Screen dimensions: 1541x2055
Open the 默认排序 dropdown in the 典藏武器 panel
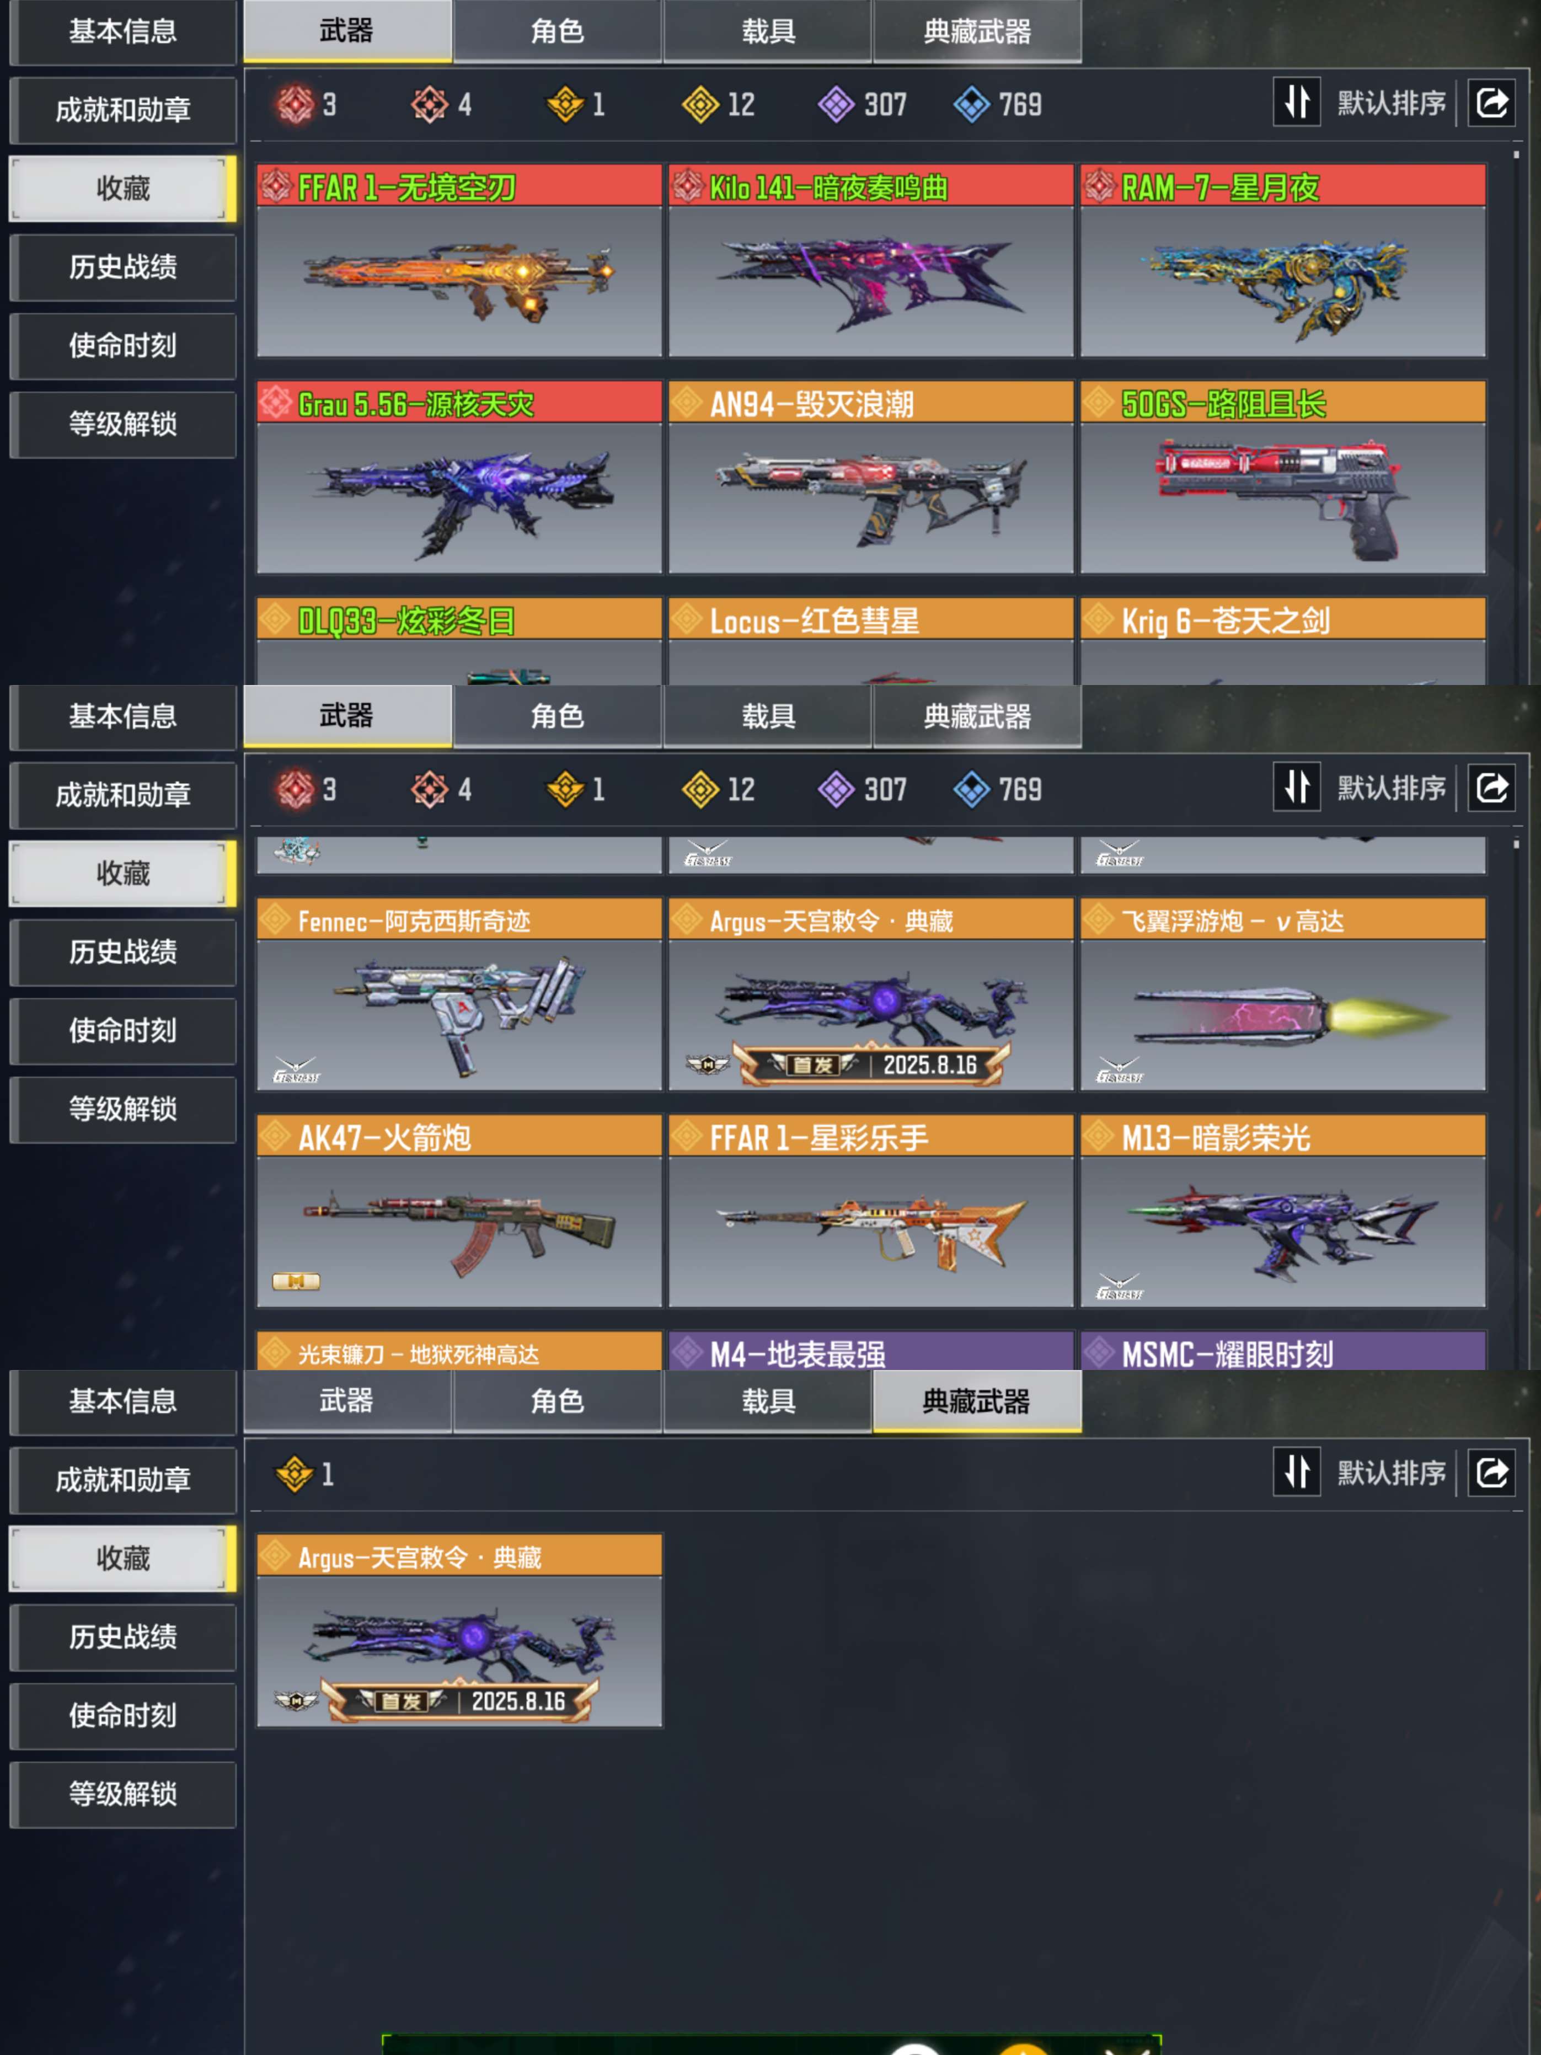(1390, 1474)
